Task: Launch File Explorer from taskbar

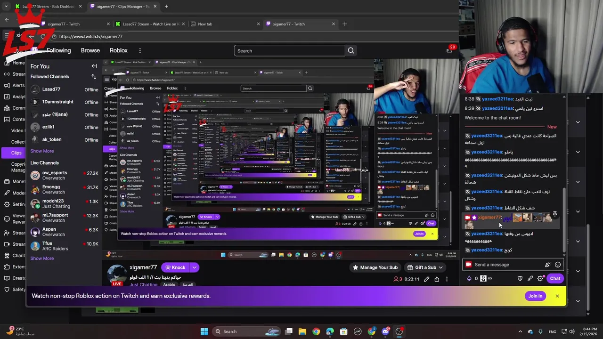Action: pyautogui.click(x=302, y=331)
